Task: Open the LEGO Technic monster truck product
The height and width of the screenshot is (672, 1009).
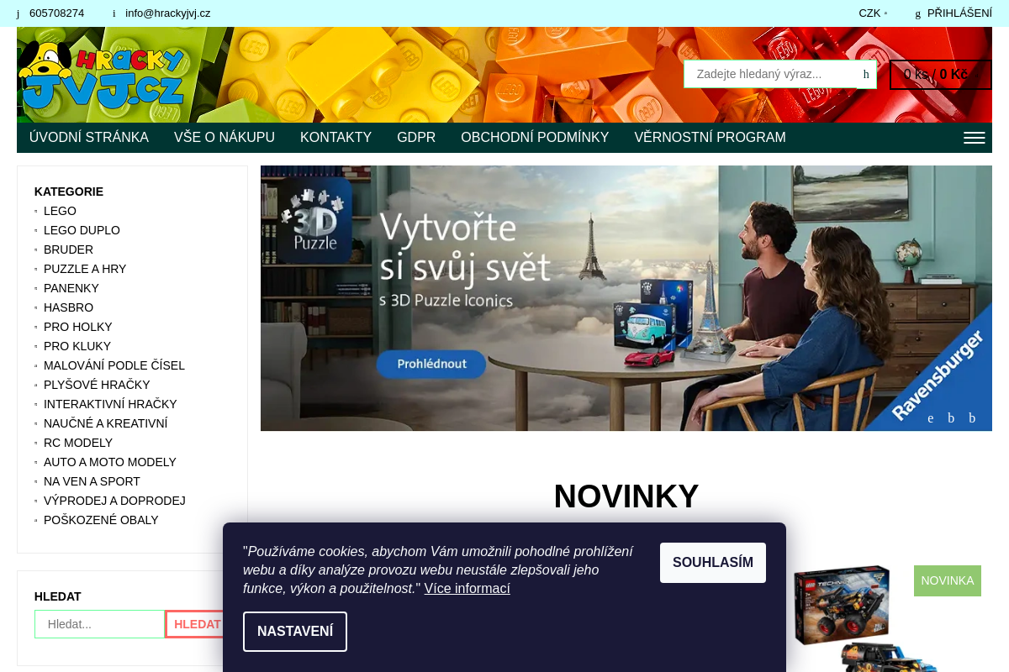Action: [866, 617]
